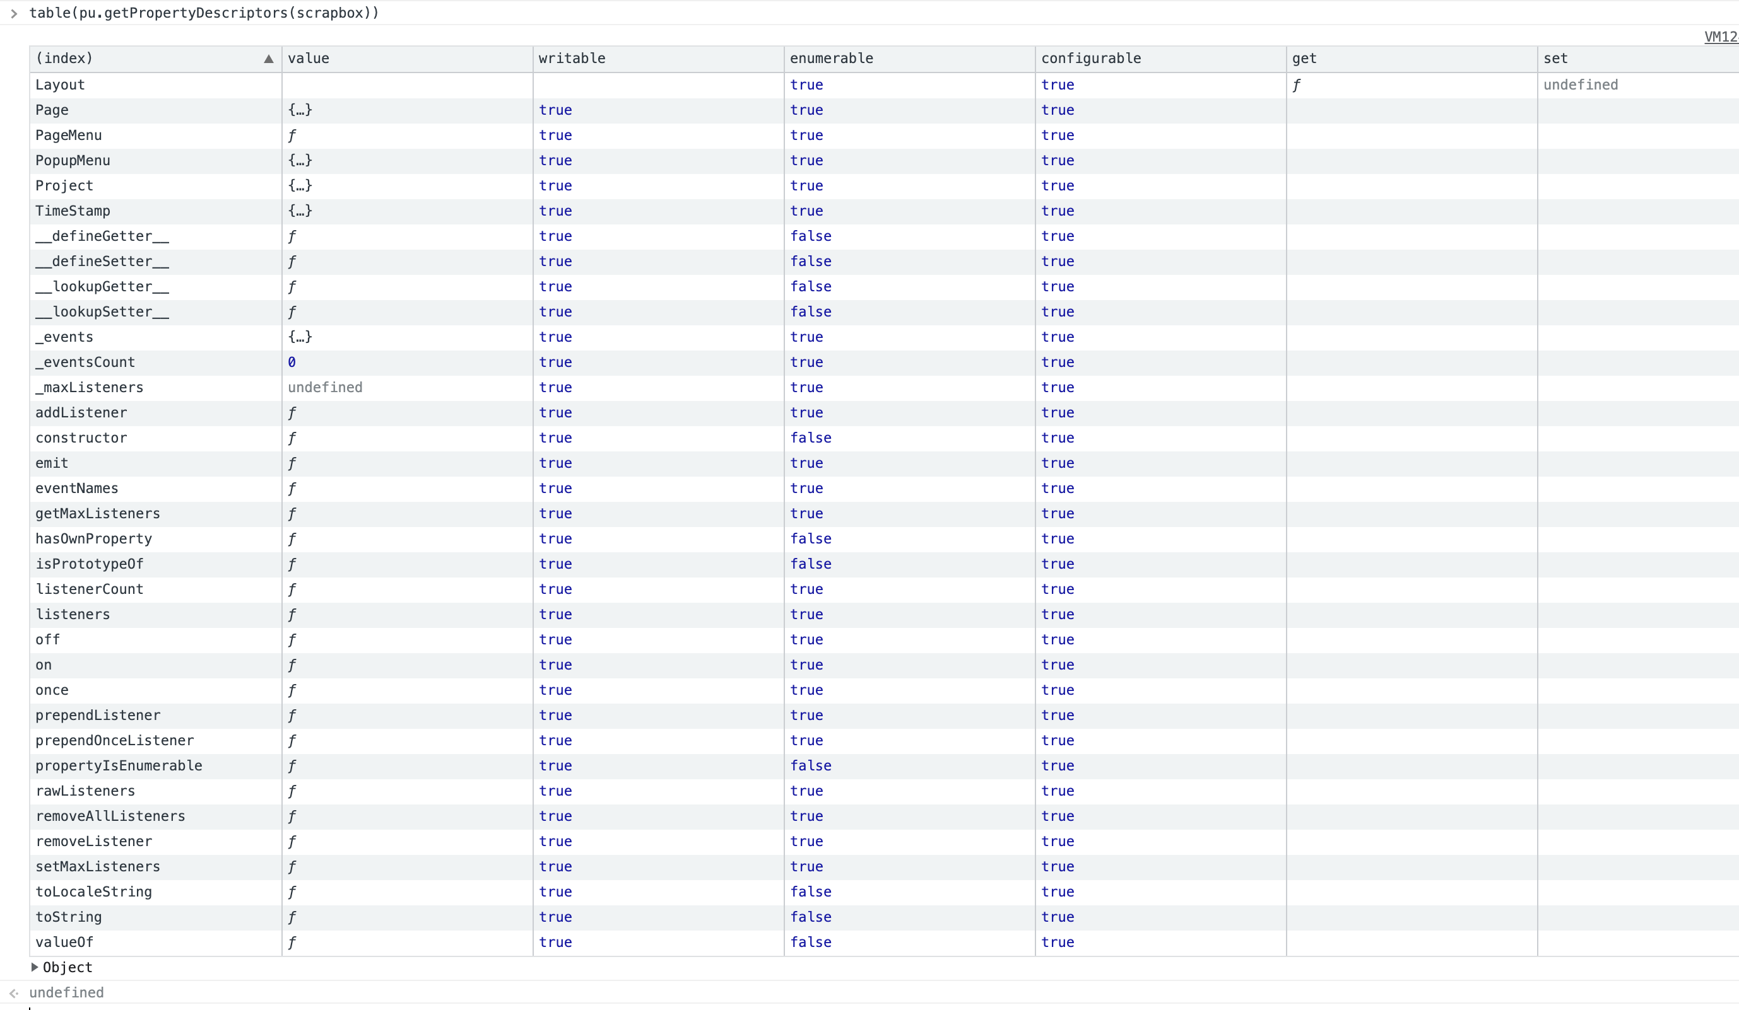This screenshot has height=1010, width=1739.
Task: Sort by enumerable column header
Action: pyautogui.click(x=831, y=59)
